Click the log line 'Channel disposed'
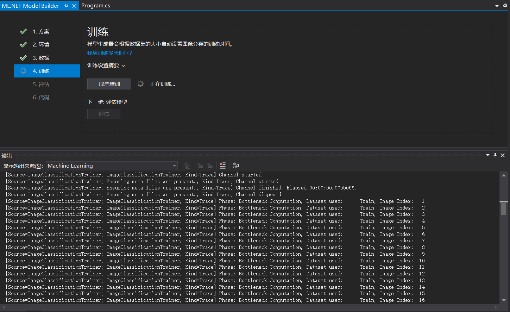This screenshot has height=312, width=510. tap(144, 195)
